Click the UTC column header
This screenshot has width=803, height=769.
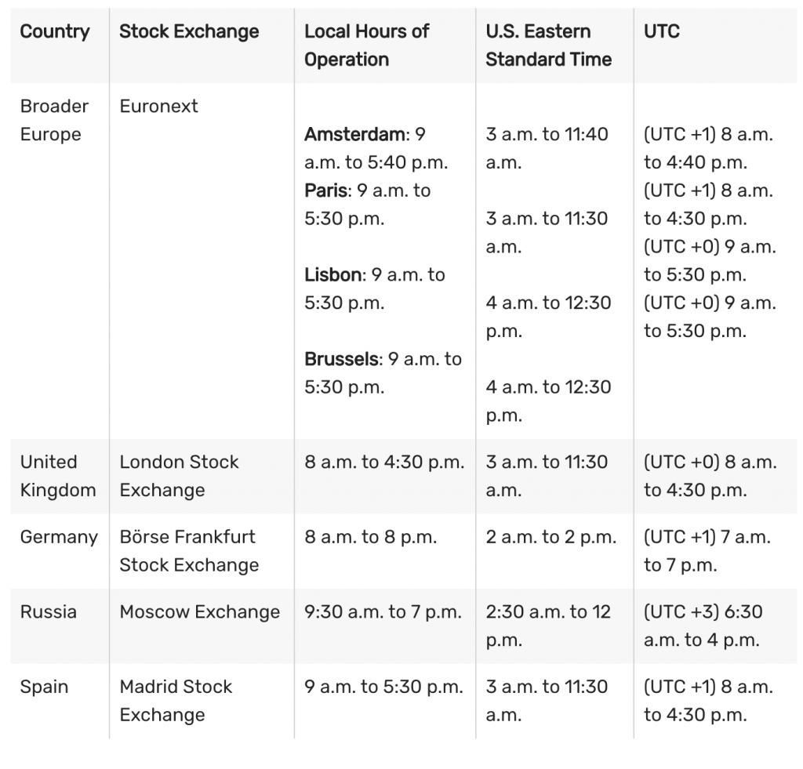tap(661, 32)
